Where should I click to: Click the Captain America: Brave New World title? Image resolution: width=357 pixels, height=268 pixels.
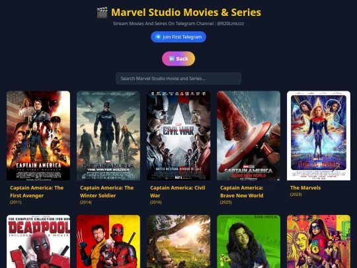point(242,192)
